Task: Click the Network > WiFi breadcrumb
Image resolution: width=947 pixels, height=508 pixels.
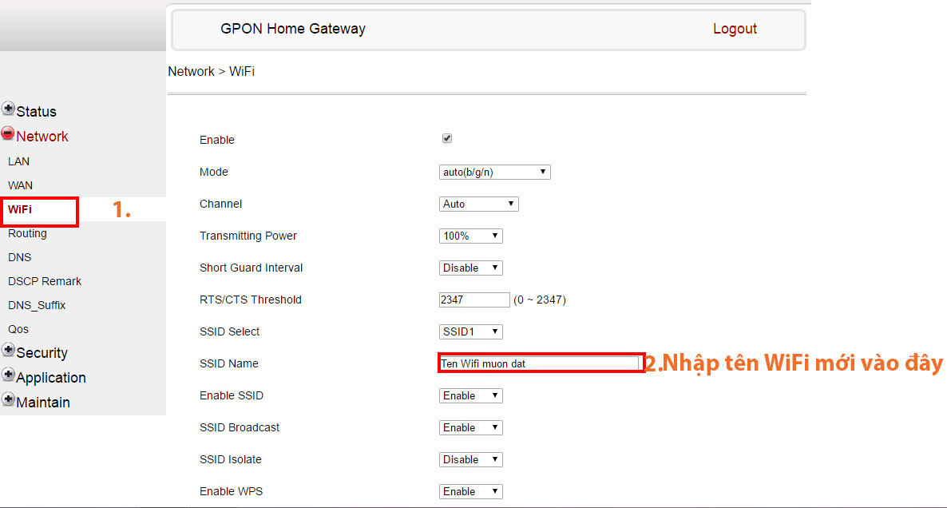Action: point(212,71)
